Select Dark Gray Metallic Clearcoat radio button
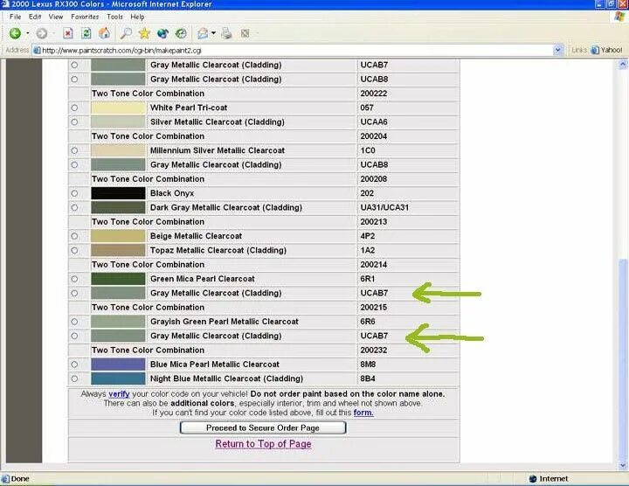This screenshot has width=629, height=486. (74, 207)
